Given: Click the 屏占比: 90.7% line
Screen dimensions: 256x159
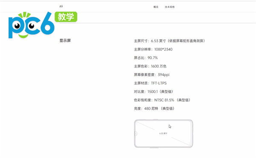Looking at the screenshot, I should click(146, 58).
